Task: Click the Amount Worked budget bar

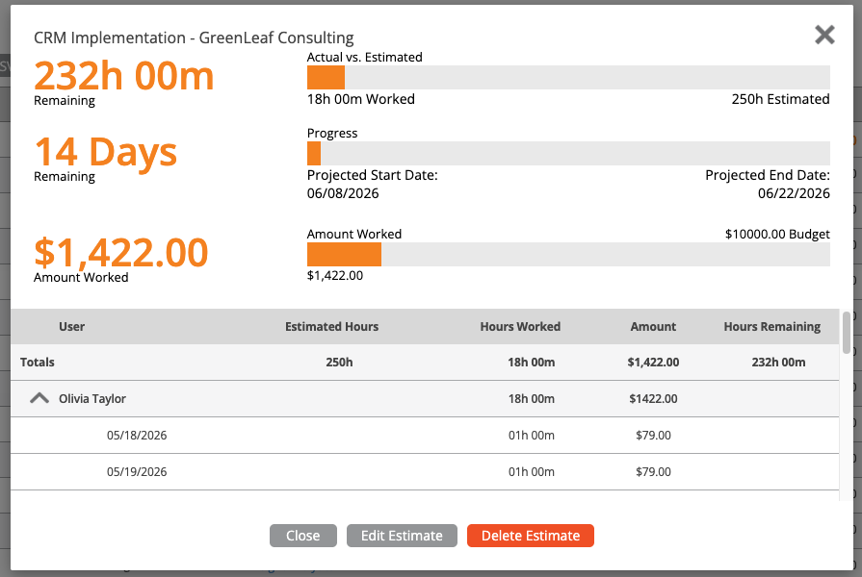Action: (568, 254)
